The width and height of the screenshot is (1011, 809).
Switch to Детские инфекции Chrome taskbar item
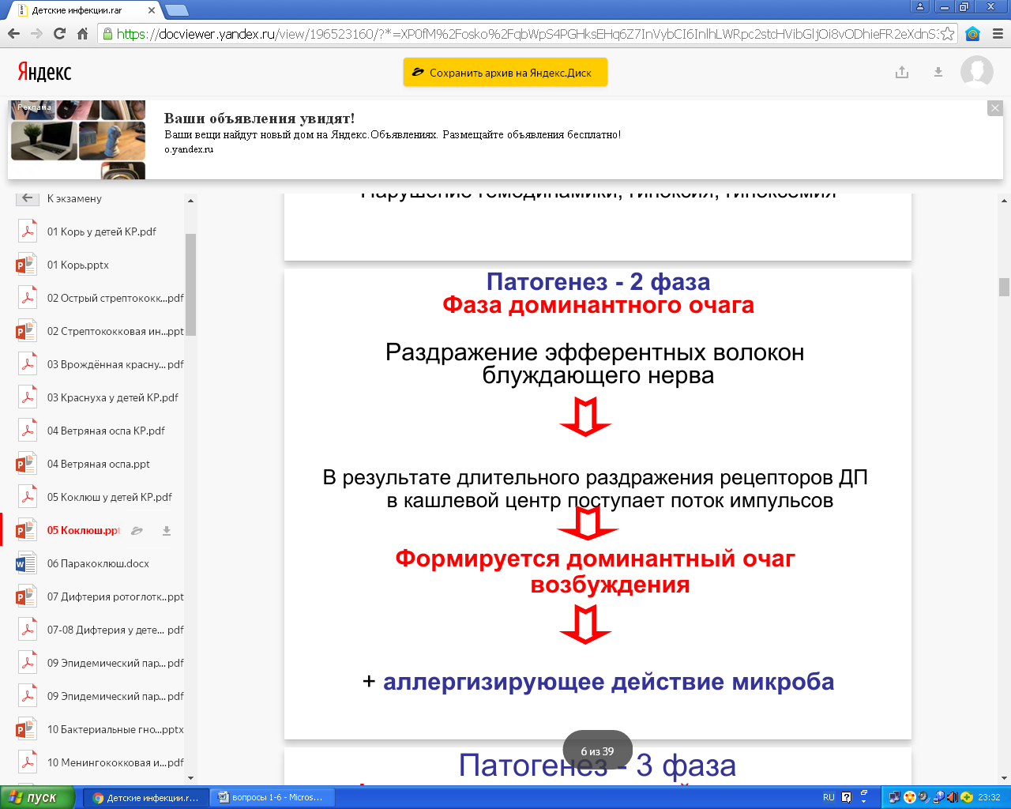[146, 797]
